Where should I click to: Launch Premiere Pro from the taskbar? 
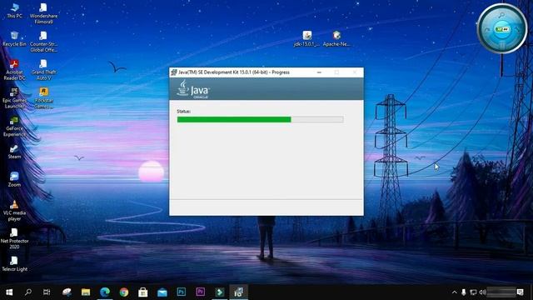click(200, 292)
